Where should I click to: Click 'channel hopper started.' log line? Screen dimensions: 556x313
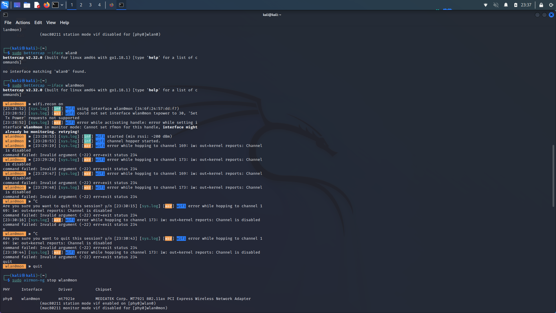[x=133, y=141]
